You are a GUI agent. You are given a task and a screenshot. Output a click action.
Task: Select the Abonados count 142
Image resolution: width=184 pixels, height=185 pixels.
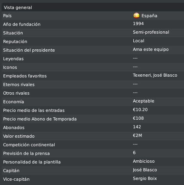137,127
